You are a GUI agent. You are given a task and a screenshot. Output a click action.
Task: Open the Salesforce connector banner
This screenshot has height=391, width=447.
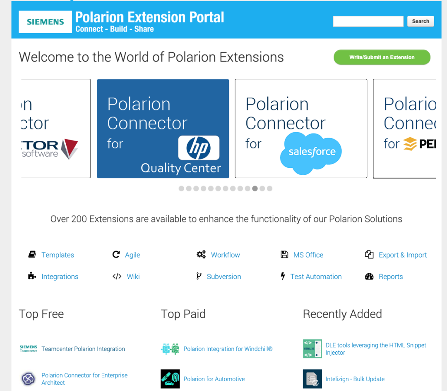point(301,129)
